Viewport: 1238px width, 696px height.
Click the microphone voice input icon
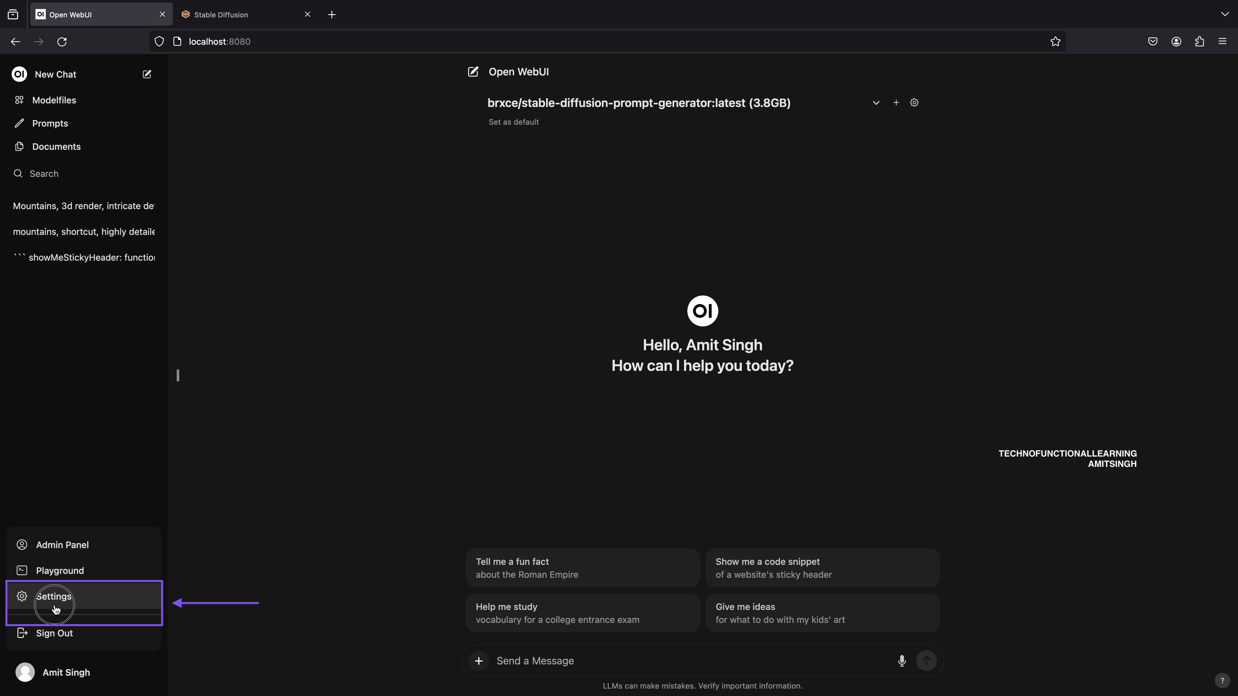click(x=902, y=661)
